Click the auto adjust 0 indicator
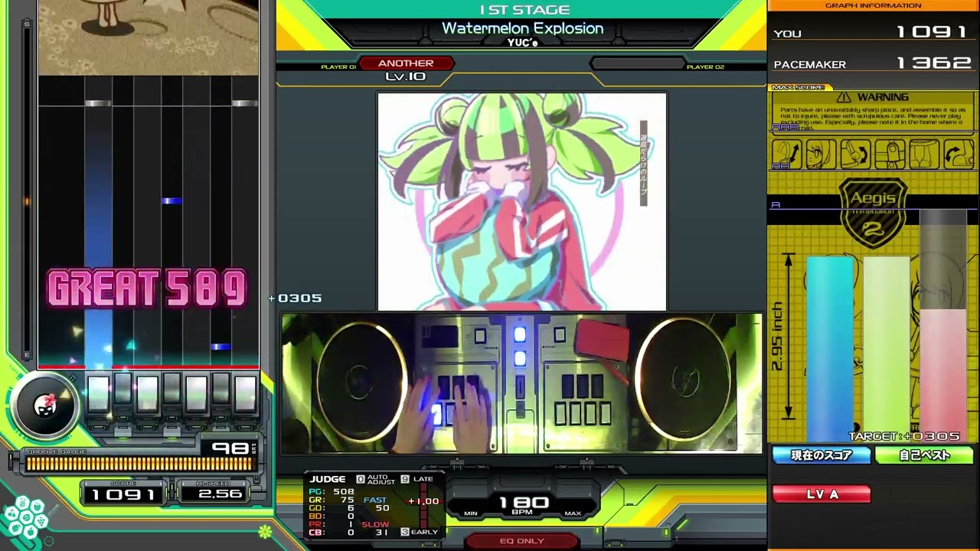 (361, 479)
